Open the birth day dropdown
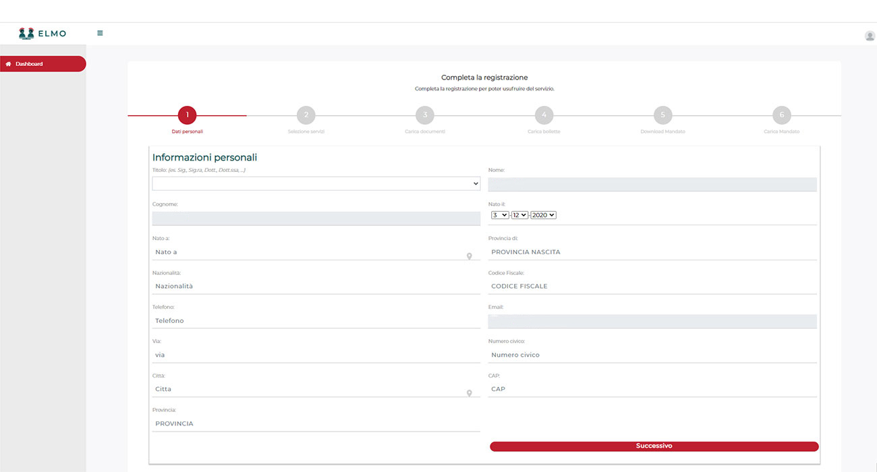Image resolution: width=877 pixels, height=472 pixels. [500, 215]
